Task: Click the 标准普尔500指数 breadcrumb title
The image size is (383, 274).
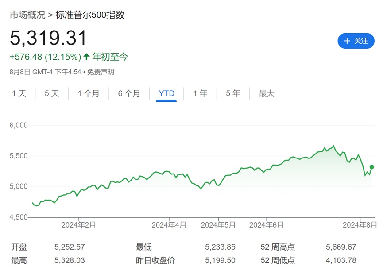Action: pos(90,15)
